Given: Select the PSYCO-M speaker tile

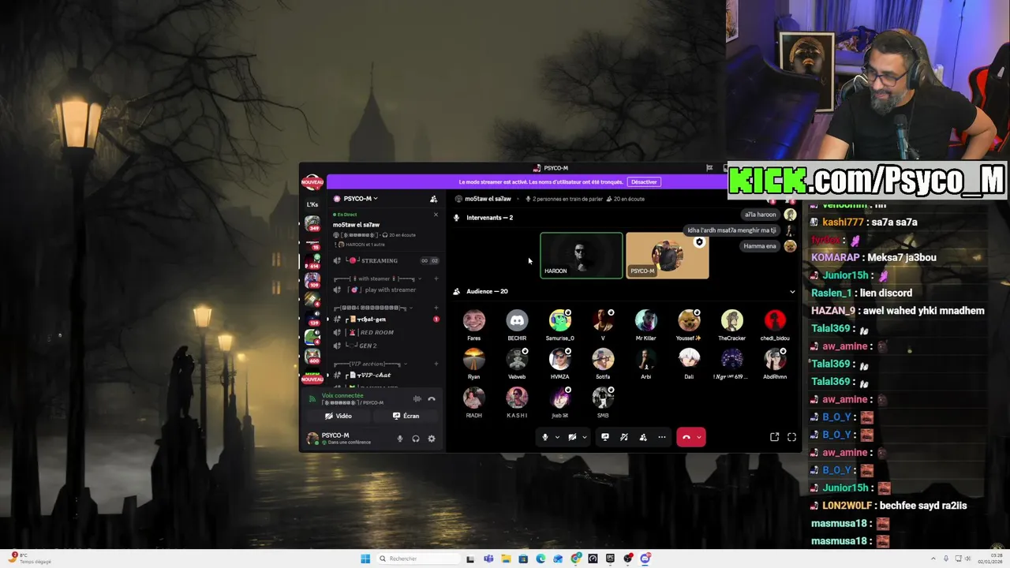Looking at the screenshot, I should point(668,256).
